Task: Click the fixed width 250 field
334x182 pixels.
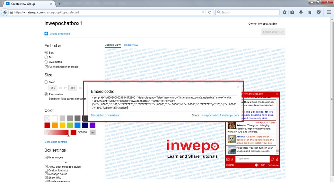Action: click(x=53, y=88)
